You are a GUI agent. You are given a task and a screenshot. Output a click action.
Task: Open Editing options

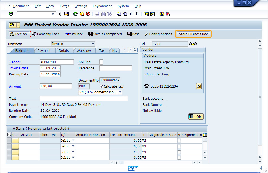pos(158,34)
